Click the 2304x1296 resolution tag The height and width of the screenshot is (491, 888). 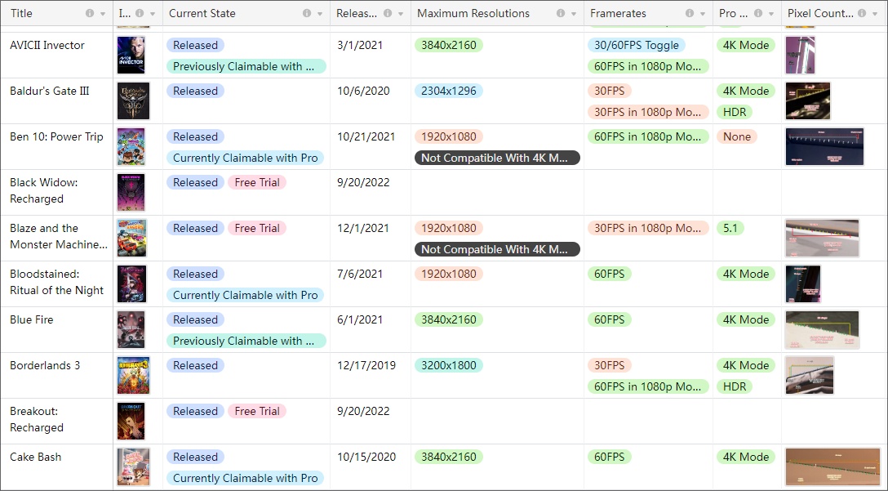coord(449,91)
